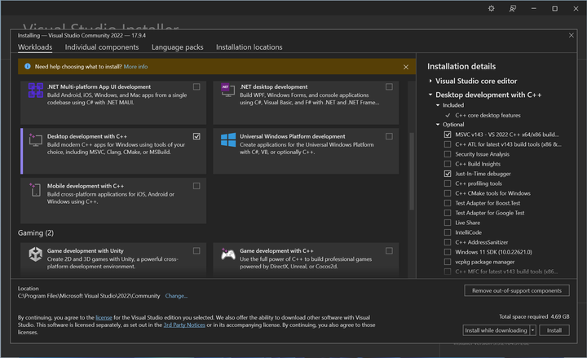587x358 pixels.
Task: Disable the Just-In-Time debugger option
Action: pyautogui.click(x=448, y=174)
